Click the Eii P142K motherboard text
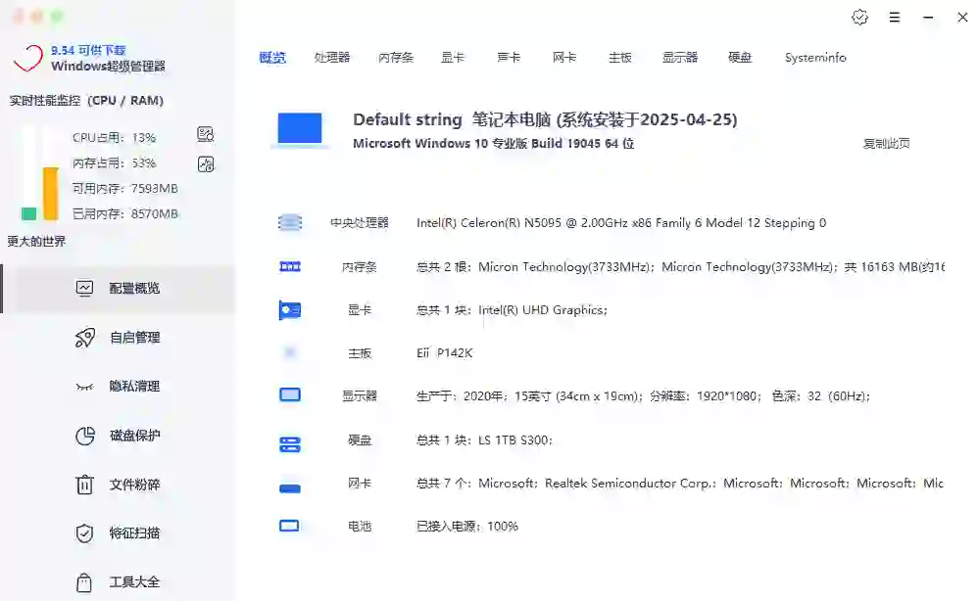 point(445,353)
